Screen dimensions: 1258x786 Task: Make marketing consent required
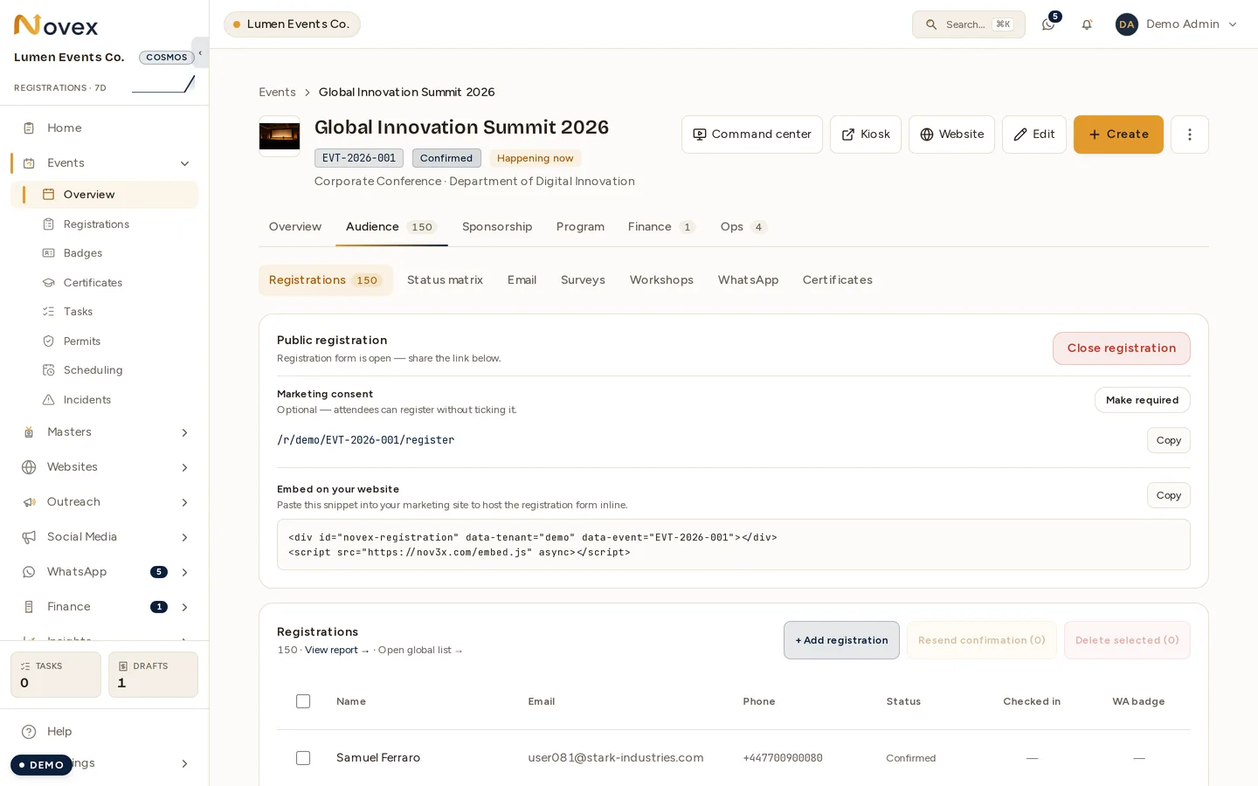[1143, 400]
